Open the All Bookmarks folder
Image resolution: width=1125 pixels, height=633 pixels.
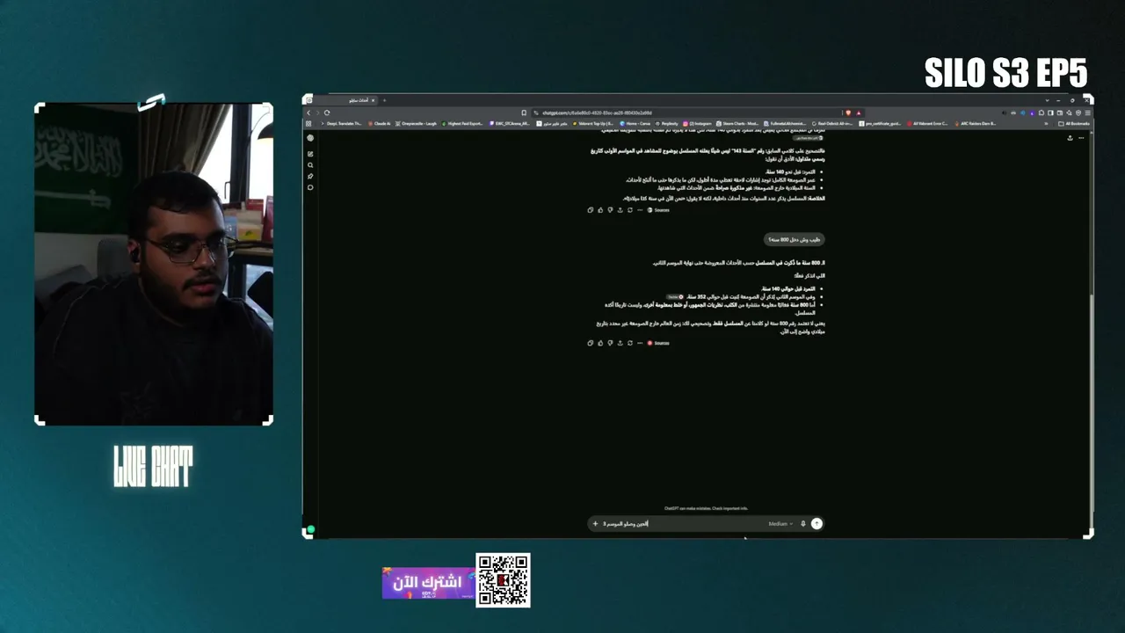click(1073, 124)
